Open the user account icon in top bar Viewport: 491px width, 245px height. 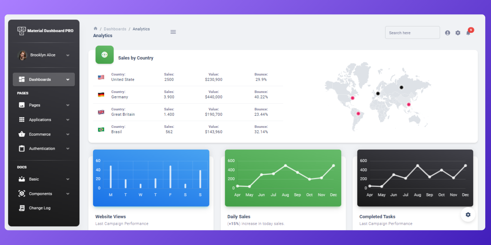(x=448, y=33)
